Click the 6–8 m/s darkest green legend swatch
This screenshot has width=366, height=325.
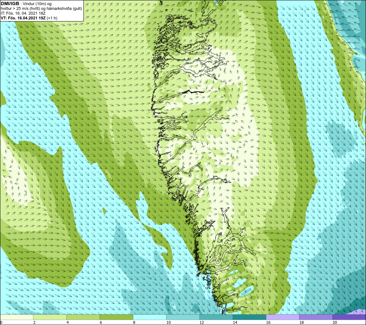coord(116,317)
